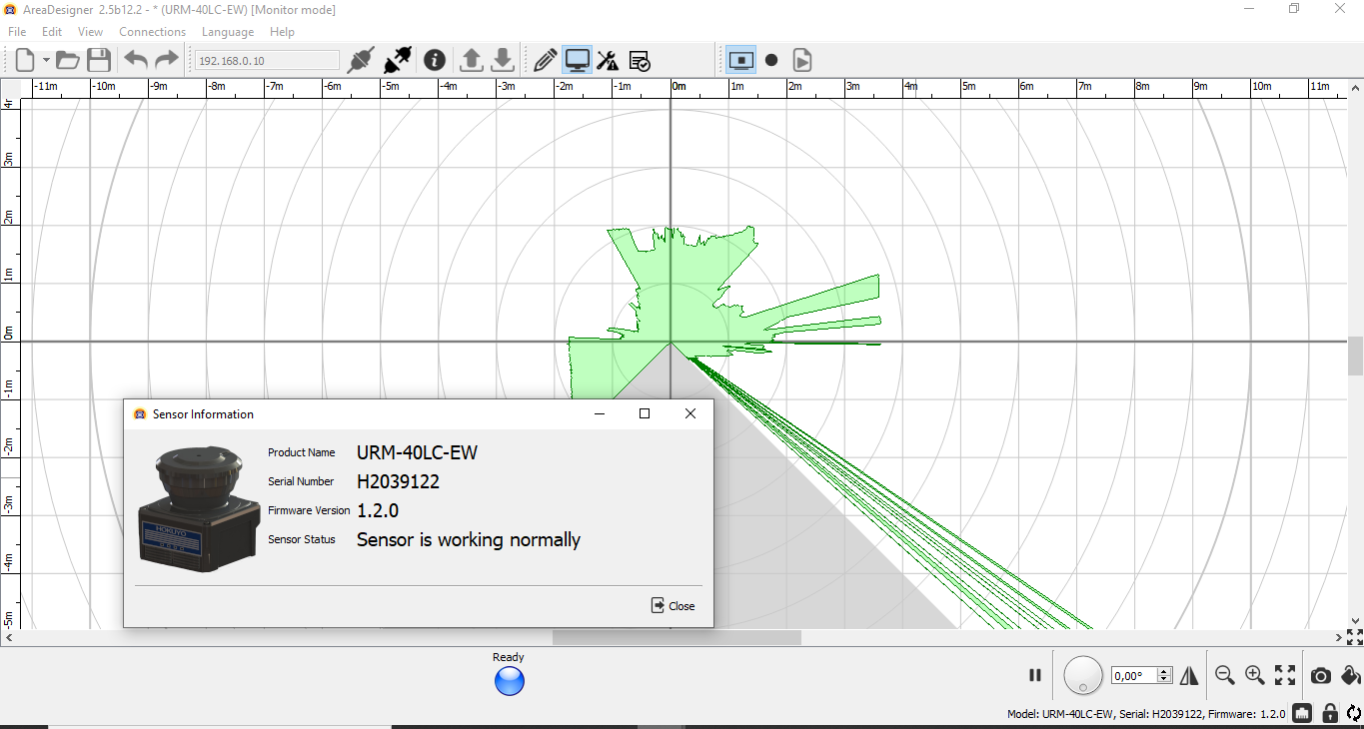
Task: Click the right arrow of horizontal scrollbar
Action: click(1339, 637)
